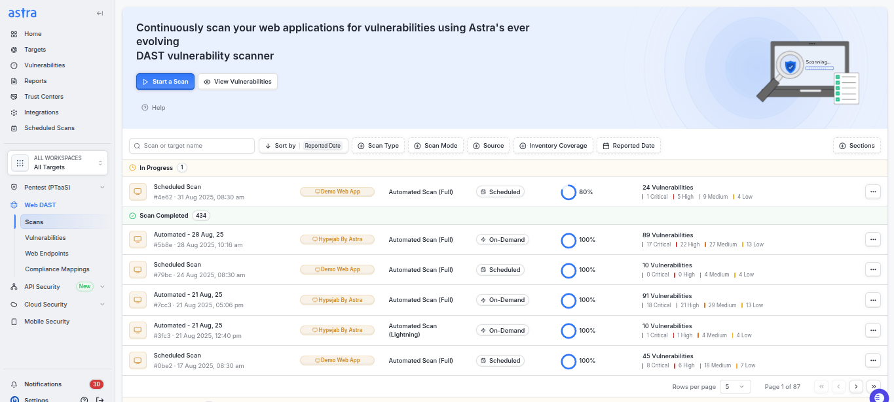This screenshot has height=402, width=894.
Task: Click View Vulnerabilities button
Action: [x=237, y=82]
